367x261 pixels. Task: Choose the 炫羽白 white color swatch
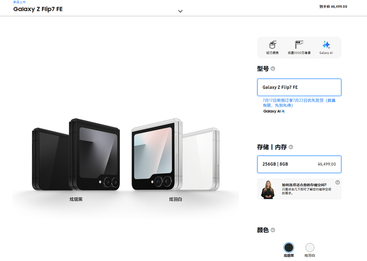click(x=310, y=247)
